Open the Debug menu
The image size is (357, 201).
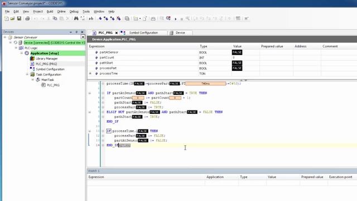(x=74, y=11)
